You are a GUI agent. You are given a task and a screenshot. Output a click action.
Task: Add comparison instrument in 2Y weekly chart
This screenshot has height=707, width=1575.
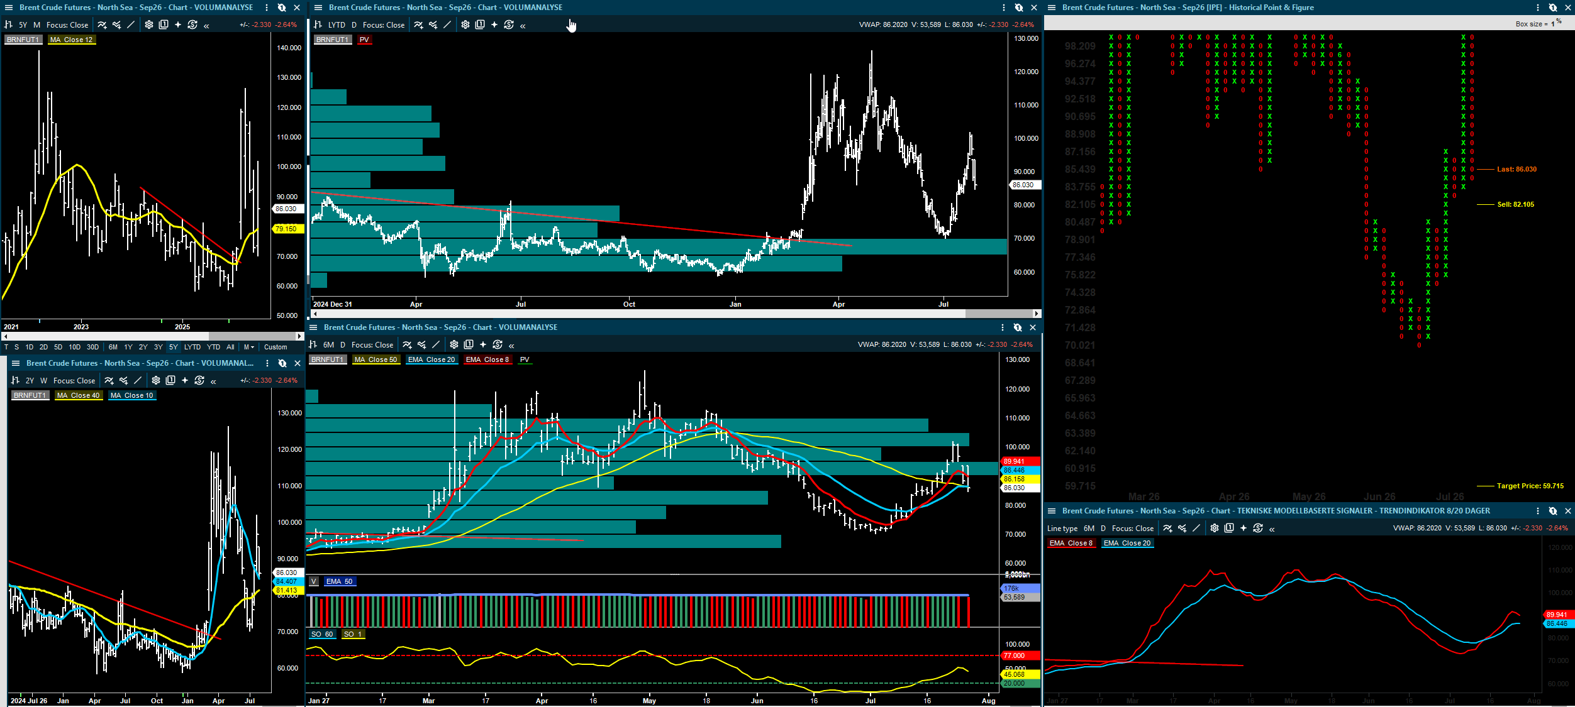coord(123,381)
